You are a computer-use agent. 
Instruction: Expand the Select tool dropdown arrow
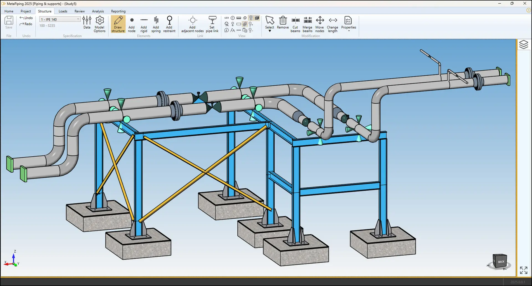click(x=270, y=31)
